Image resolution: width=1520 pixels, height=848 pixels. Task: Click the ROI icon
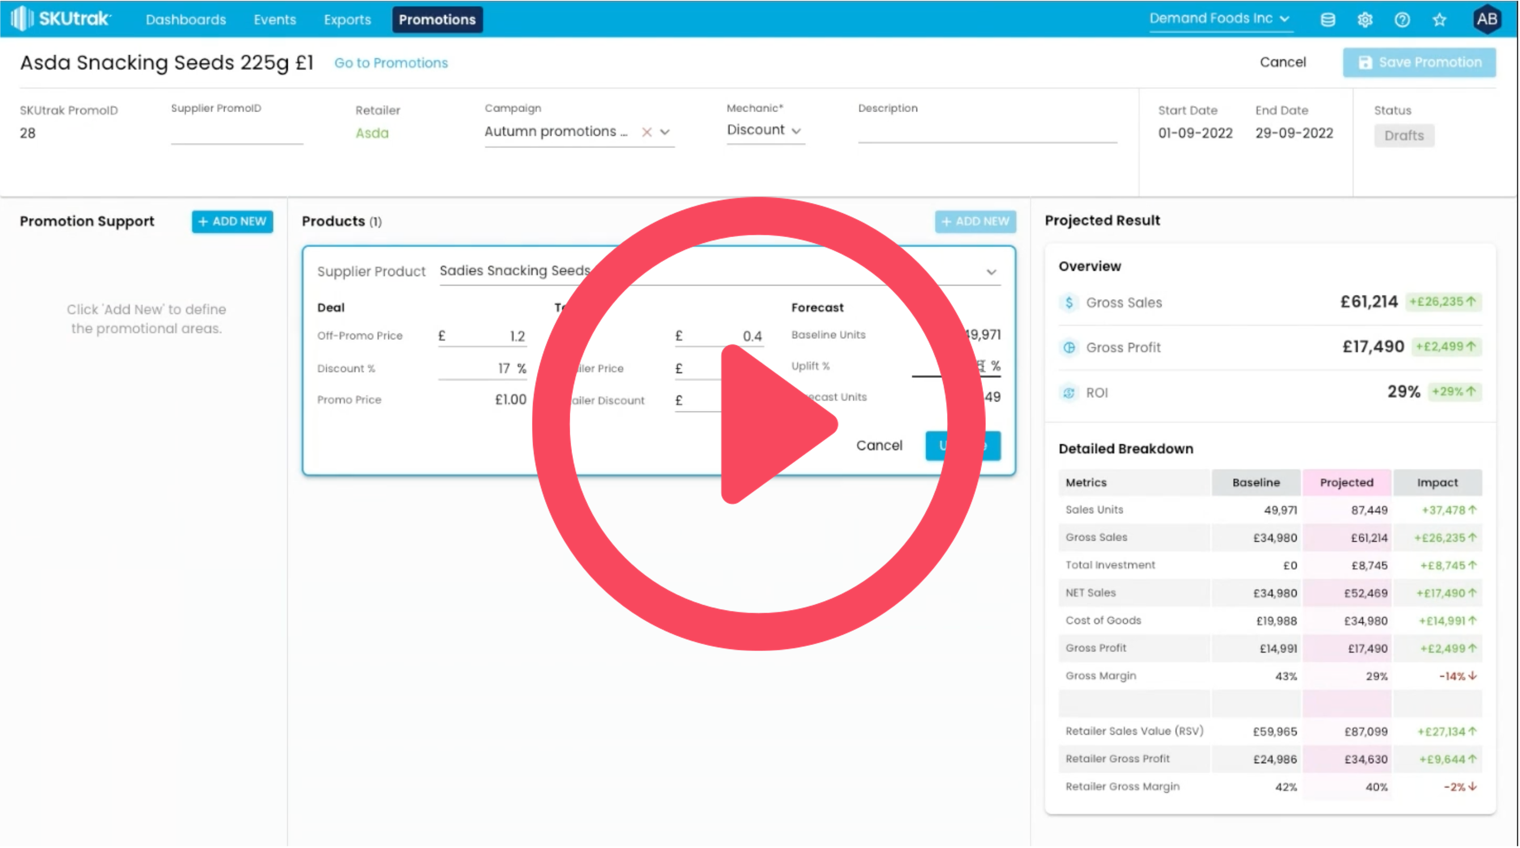click(x=1069, y=393)
